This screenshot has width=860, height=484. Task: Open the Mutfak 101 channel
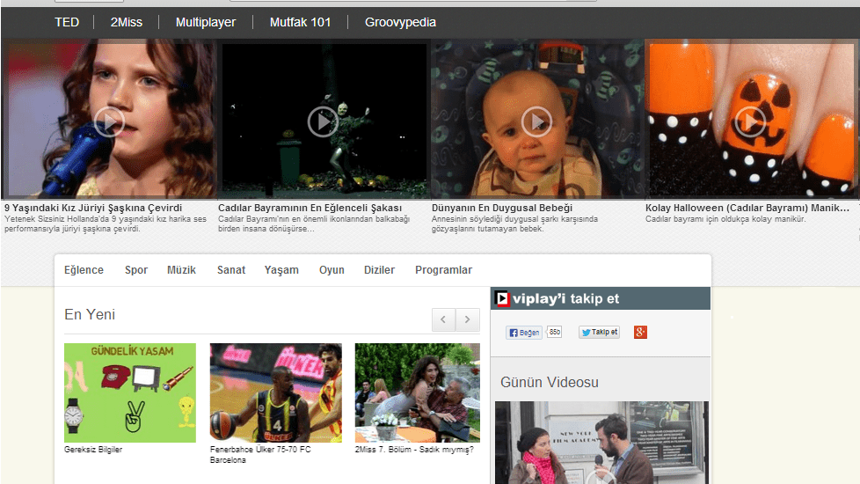click(x=300, y=22)
